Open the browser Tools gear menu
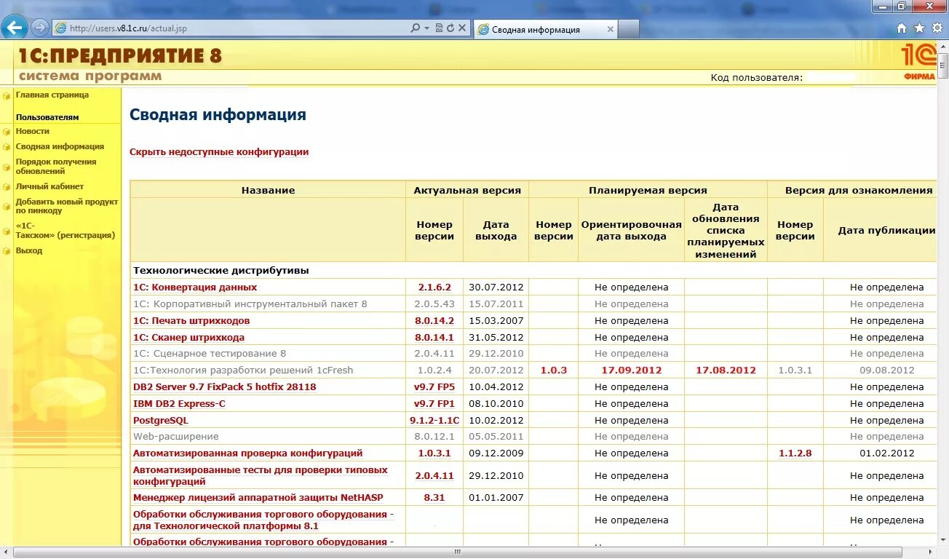Image resolution: width=949 pixels, height=559 pixels. [937, 28]
